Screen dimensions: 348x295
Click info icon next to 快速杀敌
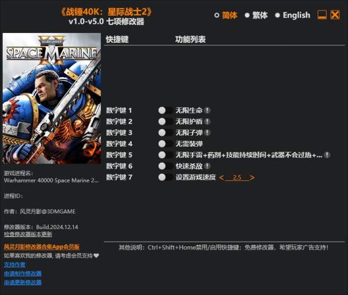pos(207,166)
